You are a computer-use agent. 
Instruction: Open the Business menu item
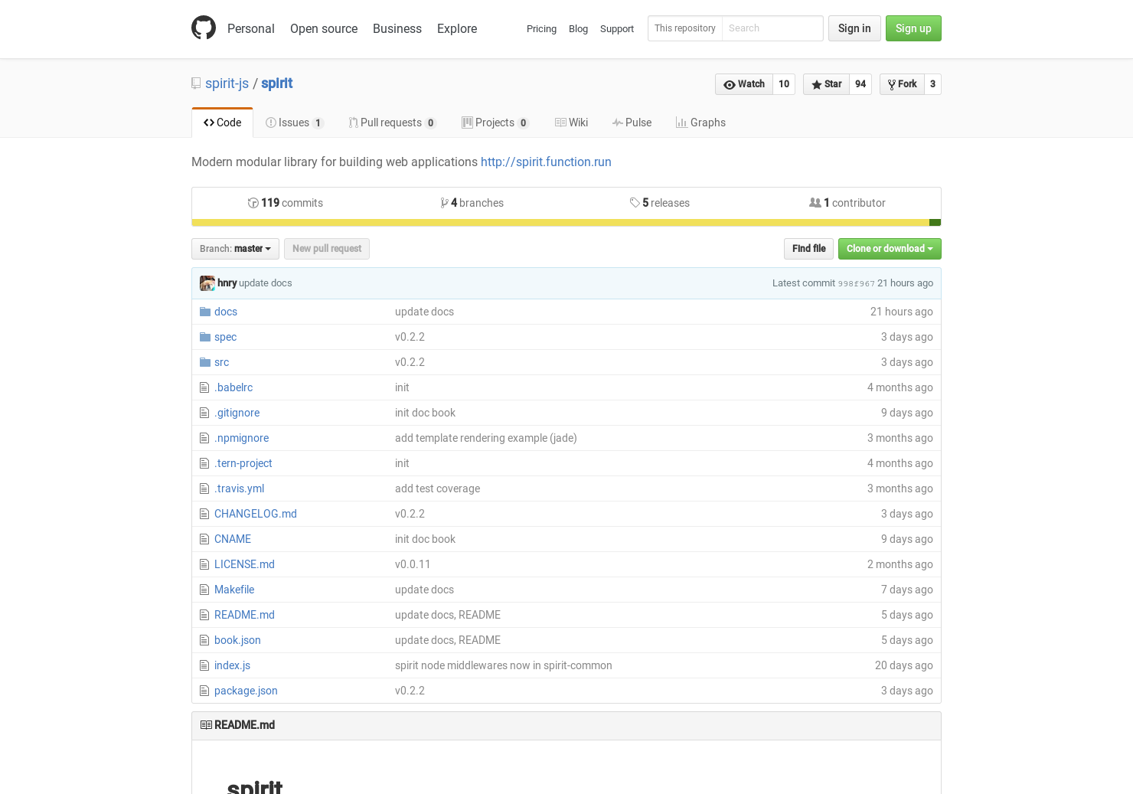[x=397, y=28]
